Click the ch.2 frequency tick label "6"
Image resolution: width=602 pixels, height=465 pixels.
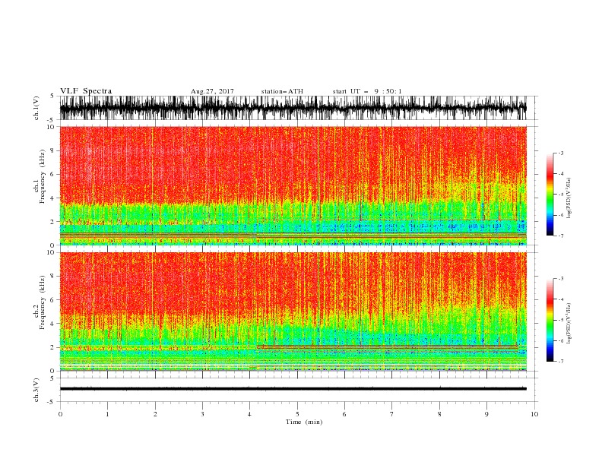click(53, 300)
